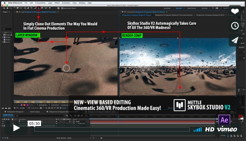Select the Pan Behind anchor point tool
Viewport: 246px width, 141px height.
pyautogui.click(x=21, y=8)
